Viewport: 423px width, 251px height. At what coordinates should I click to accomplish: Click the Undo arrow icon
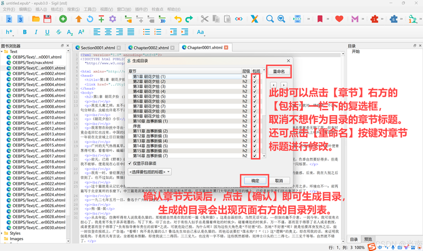point(178,19)
